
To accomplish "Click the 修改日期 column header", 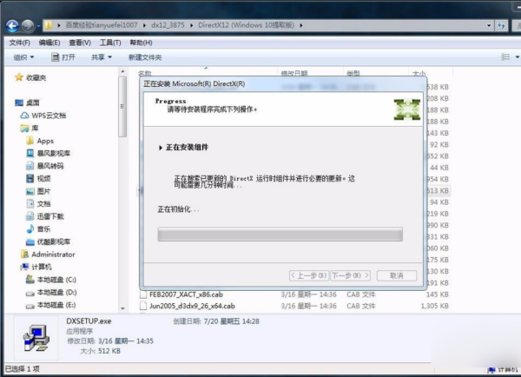I will [x=294, y=73].
